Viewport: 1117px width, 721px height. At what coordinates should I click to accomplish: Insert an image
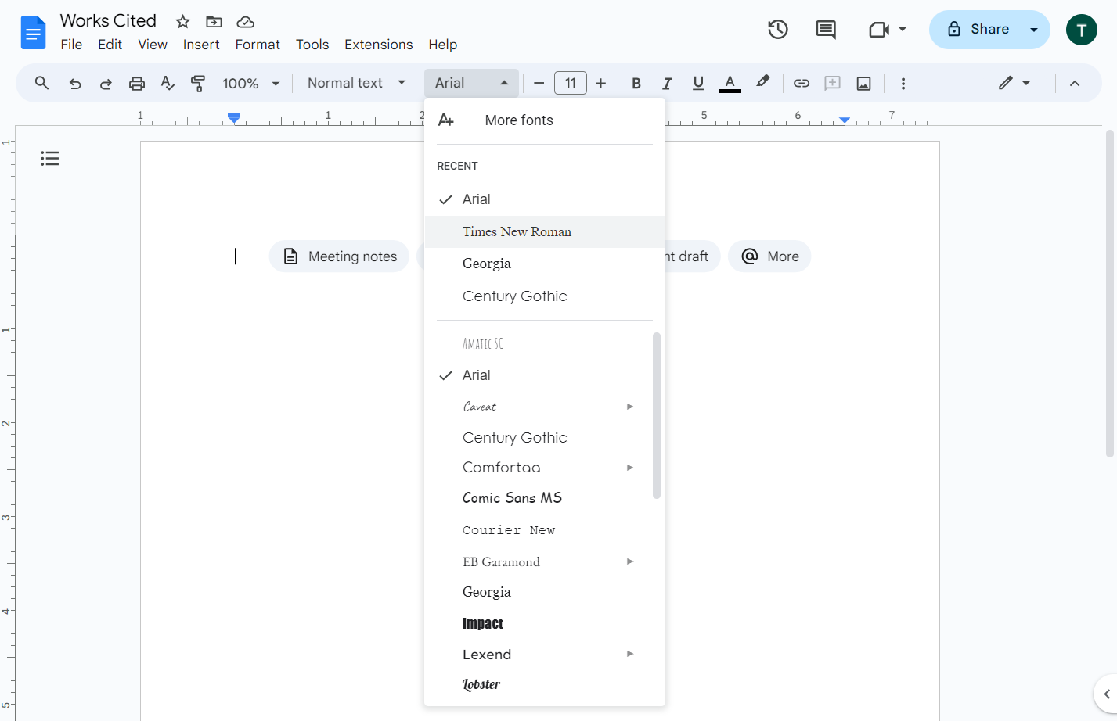pyautogui.click(x=864, y=83)
